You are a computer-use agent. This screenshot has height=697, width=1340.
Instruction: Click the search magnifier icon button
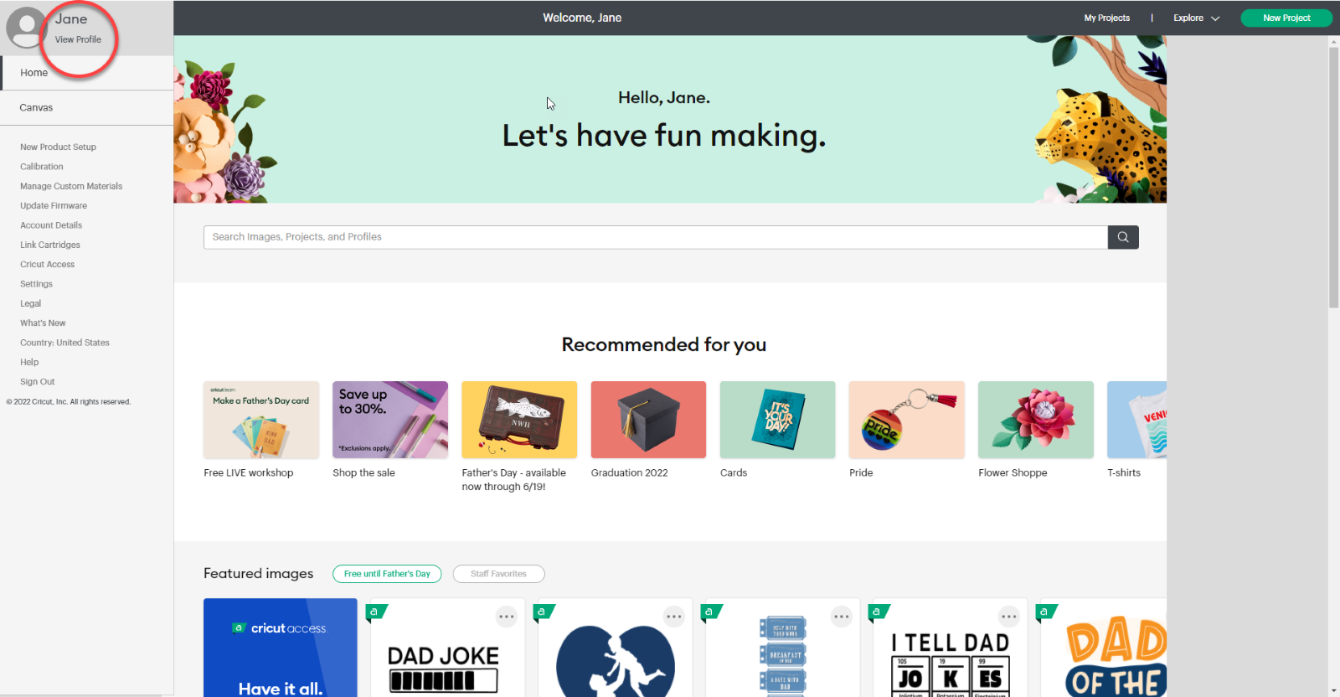pos(1122,237)
